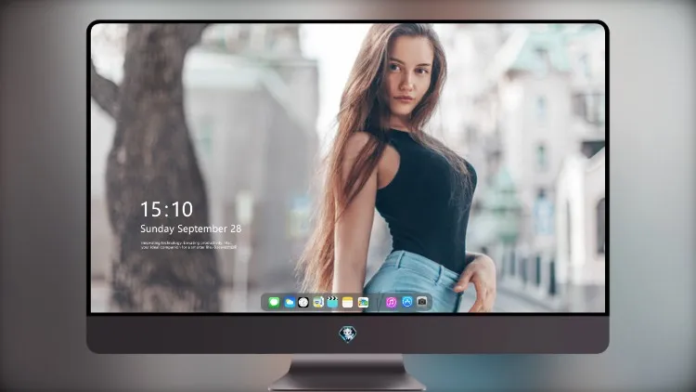Viewport: 696px width, 392px height.
Task: Click the Sunday September 28 date text
Action: (x=191, y=229)
